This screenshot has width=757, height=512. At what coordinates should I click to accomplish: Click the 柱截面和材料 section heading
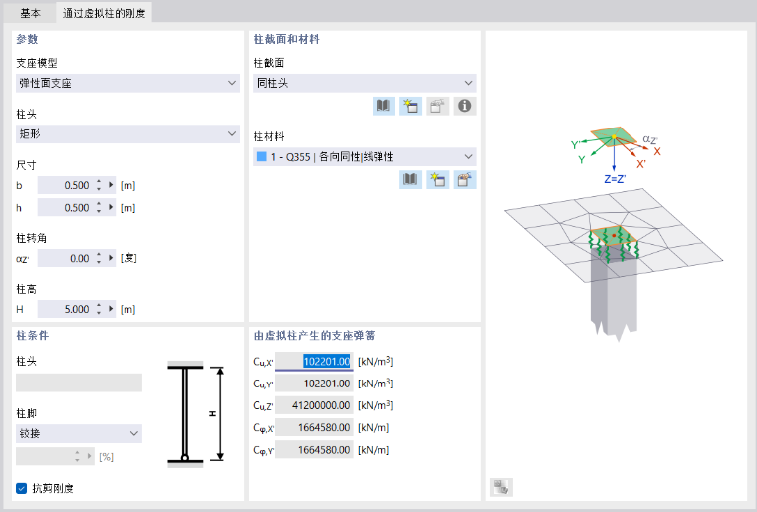(x=287, y=39)
